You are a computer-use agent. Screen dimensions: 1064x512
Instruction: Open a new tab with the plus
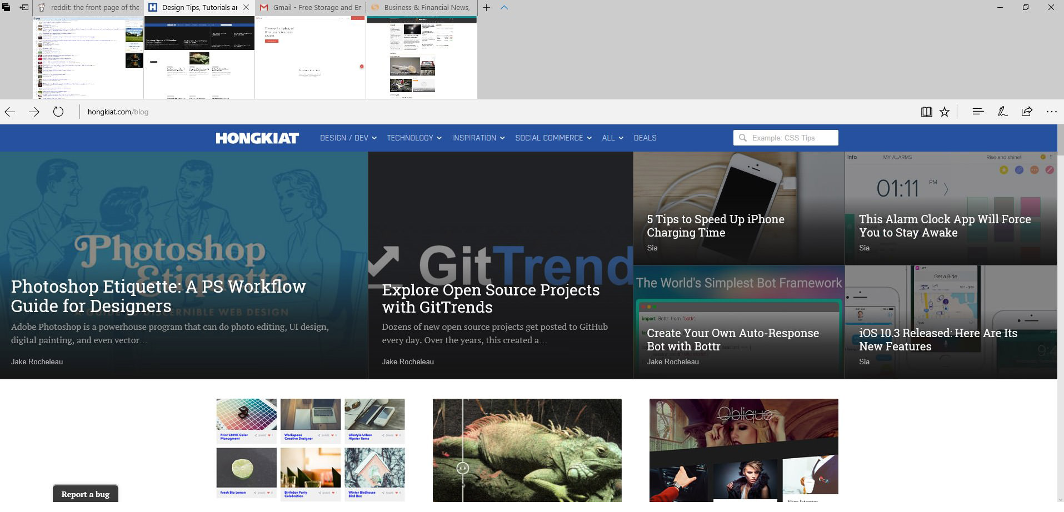(486, 8)
